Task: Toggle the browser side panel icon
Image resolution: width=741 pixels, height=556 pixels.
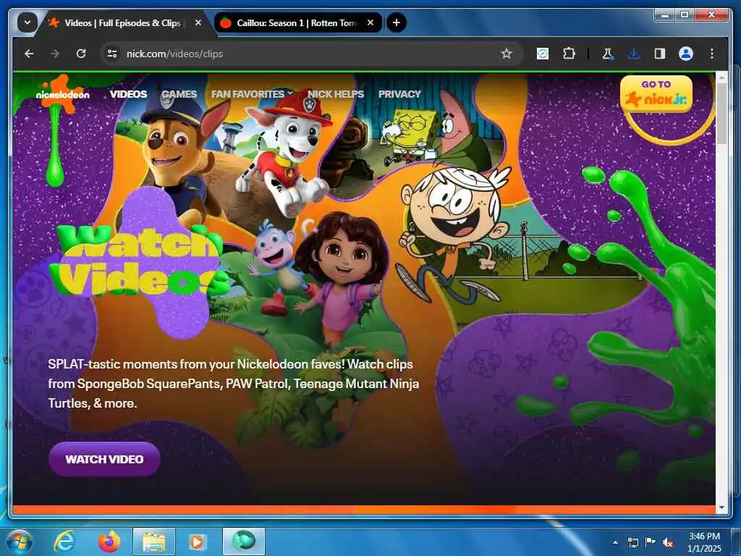Action: click(x=660, y=54)
